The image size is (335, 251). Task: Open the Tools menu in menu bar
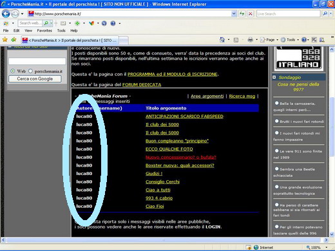[x=61, y=31]
